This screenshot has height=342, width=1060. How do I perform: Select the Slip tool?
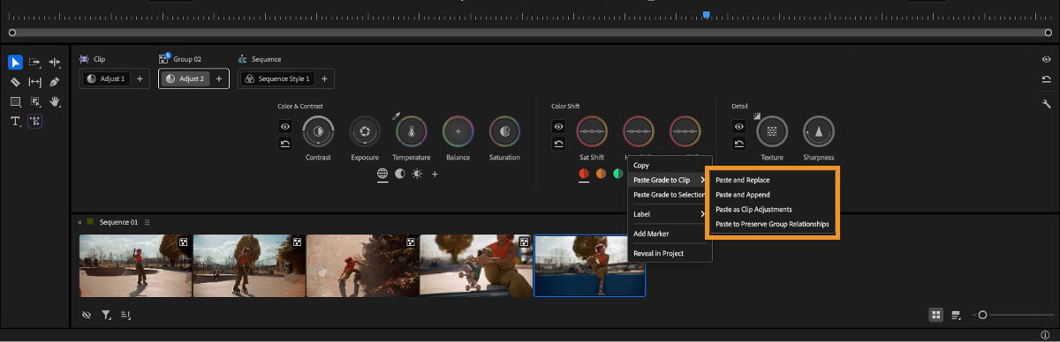[35, 82]
